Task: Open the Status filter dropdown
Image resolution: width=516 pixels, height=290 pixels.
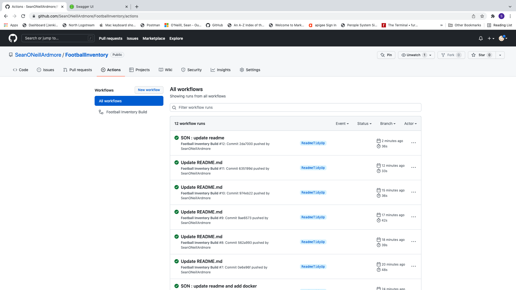Action: click(364, 124)
